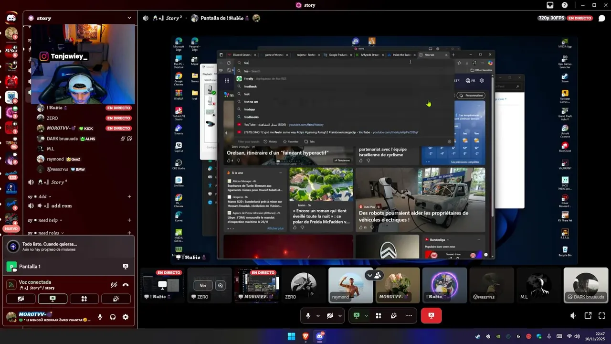Screen dimensions: 611x344
Task: Open camera options dropdown arrow in call controls
Action: click(x=340, y=316)
